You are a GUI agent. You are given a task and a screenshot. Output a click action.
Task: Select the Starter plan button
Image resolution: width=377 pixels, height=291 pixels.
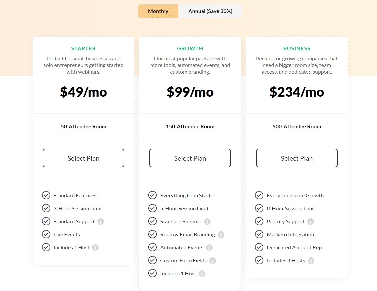coord(83,158)
